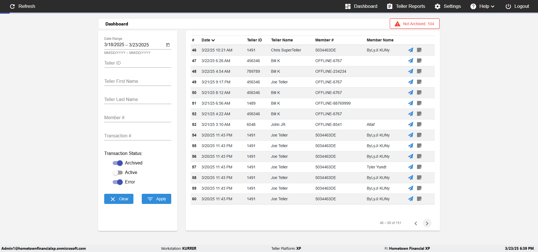Enable the Active status toggle
This screenshot has width=538, height=252.
click(x=118, y=173)
